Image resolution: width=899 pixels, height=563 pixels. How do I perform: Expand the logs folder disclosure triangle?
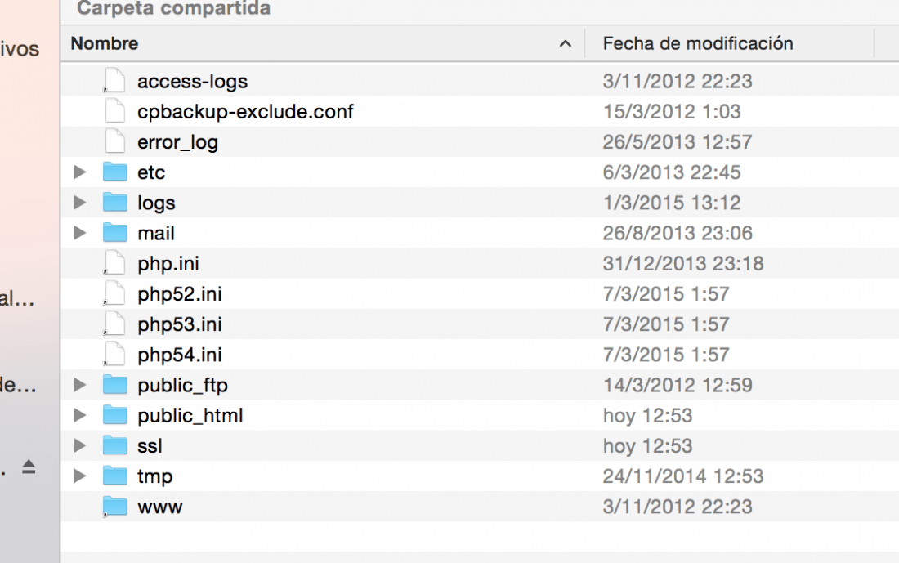click(x=80, y=203)
